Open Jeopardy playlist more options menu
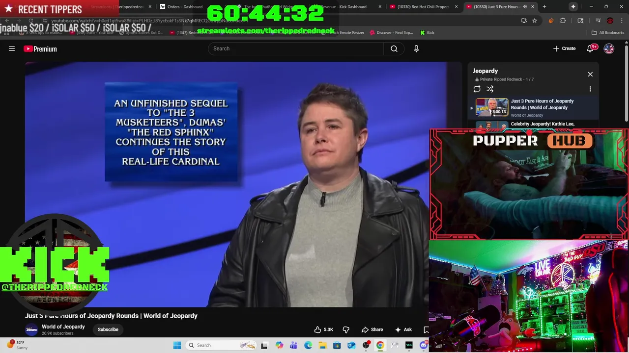The image size is (629, 353). [590, 89]
